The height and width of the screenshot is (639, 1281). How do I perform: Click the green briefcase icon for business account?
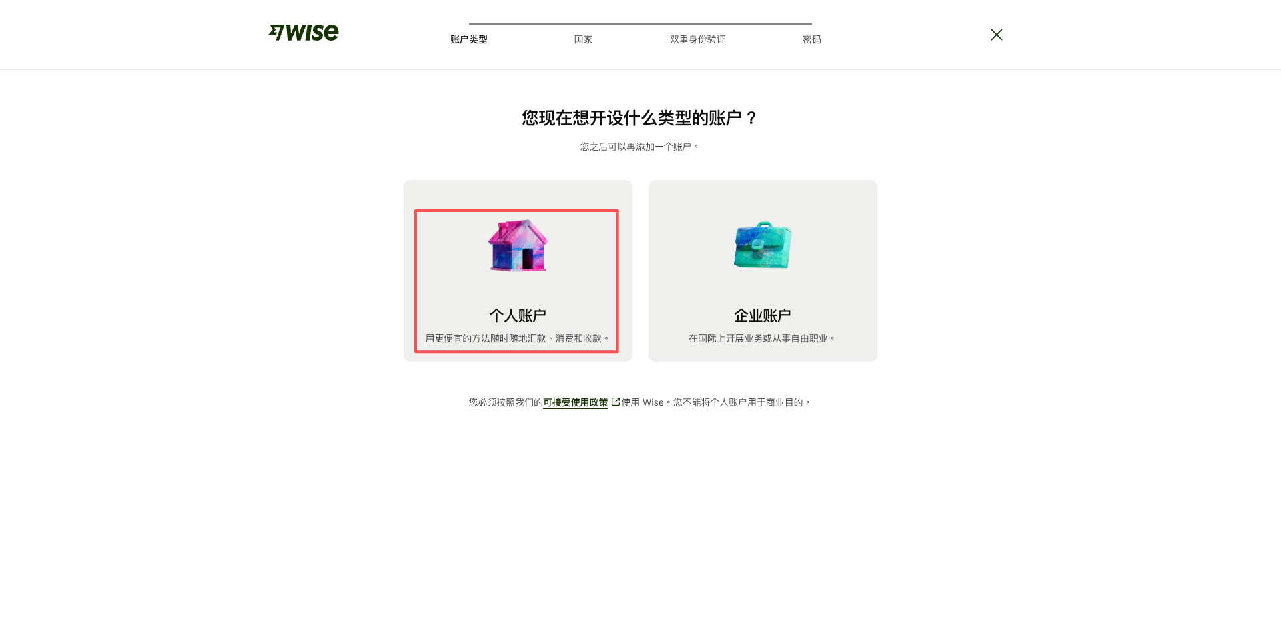point(762,245)
